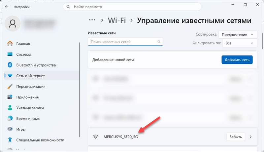The image size is (264, 152).
Task: Click the Приложения icon
Action: [10, 97]
